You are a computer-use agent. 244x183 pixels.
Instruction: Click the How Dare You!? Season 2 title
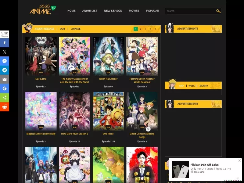pyautogui.click(x=74, y=134)
